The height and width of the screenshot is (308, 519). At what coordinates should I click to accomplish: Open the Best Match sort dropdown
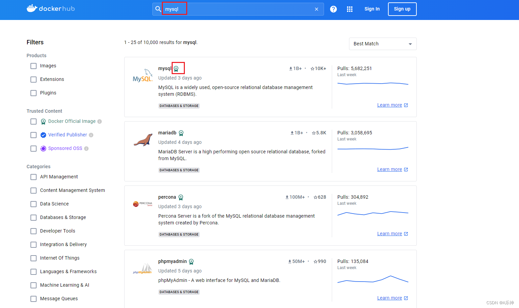[x=383, y=44]
